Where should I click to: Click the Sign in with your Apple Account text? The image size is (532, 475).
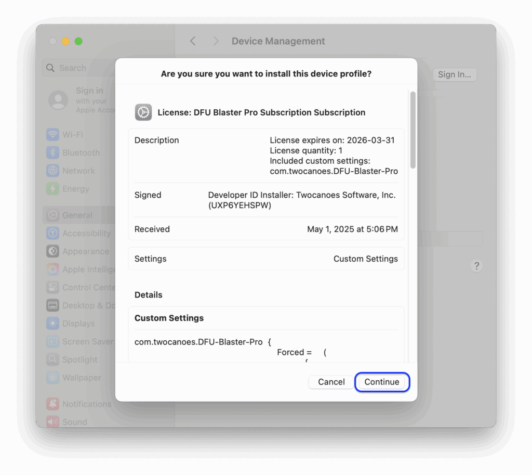click(x=96, y=100)
